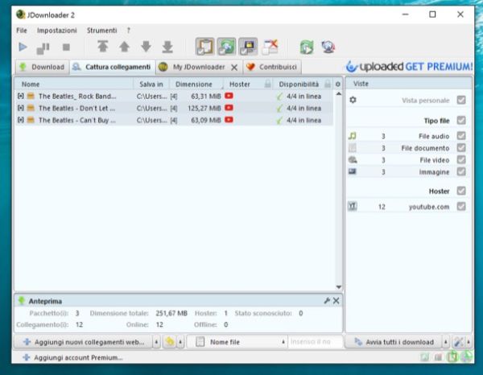This screenshot has height=375, width=483.
Task: Close the Anteprima panel
Action: point(336,300)
